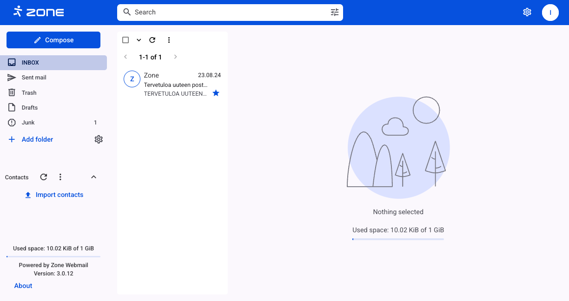Image resolution: width=569 pixels, height=301 pixels.
Task: Click the user avatar in header
Action: (x=550, y=13)
